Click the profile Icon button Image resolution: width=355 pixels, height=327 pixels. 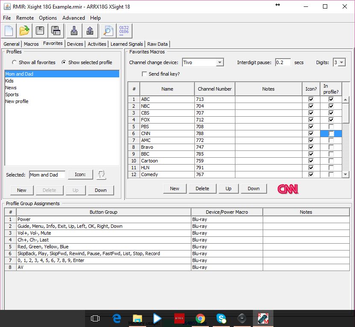[80, 174]
